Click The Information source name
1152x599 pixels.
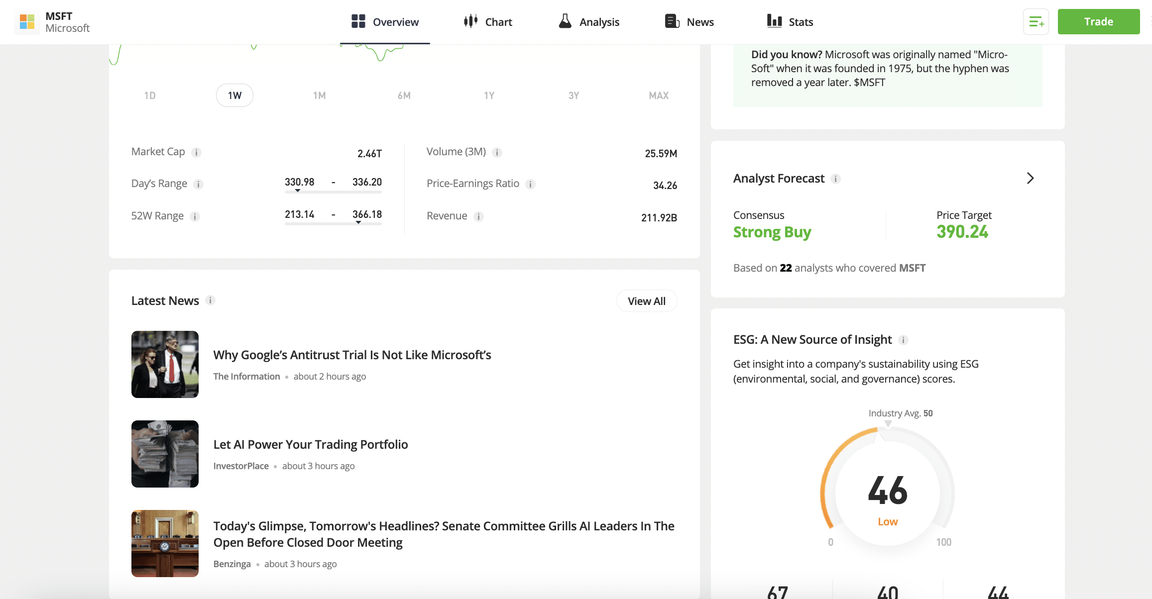pos(246,377)
